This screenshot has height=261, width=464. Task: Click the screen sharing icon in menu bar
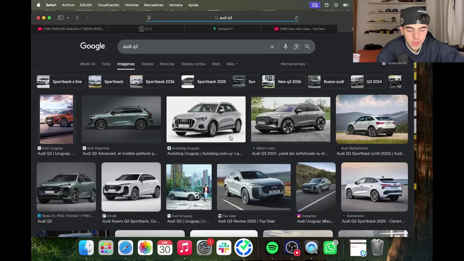pyautogui.click(x=315, y=5)
